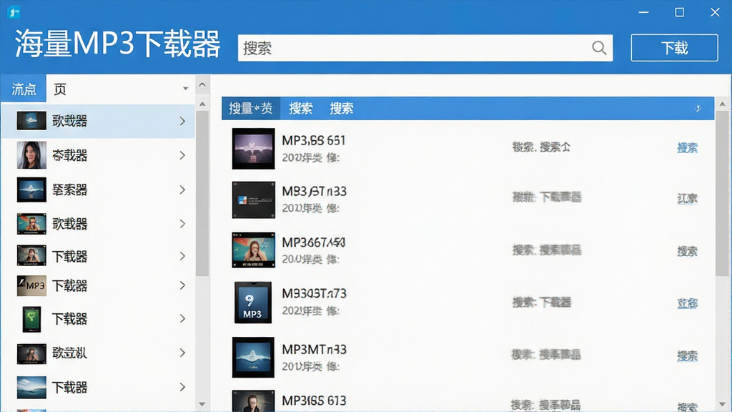Open the MP3,6S 651 result title

tap(314, 141)
